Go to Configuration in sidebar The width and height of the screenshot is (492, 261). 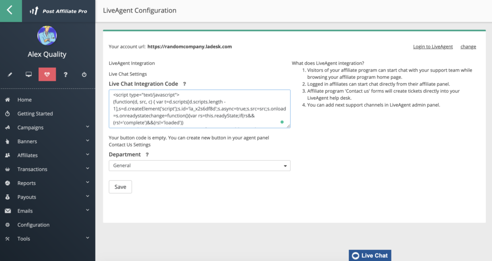pyautogui.click(x=33, y=225)
